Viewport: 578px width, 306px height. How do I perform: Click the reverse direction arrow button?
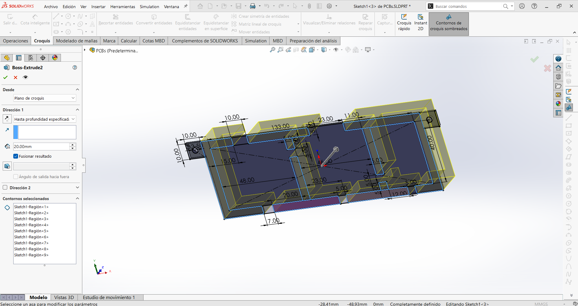(7, 119)
